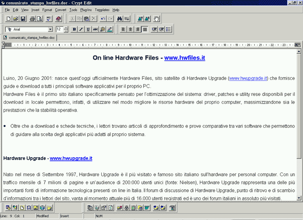
Task: Click the Delete X icon
Action: pos(94,19)
